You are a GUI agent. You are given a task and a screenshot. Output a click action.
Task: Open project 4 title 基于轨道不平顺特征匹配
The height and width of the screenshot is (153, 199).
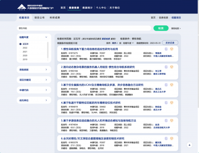coord(91,103)
